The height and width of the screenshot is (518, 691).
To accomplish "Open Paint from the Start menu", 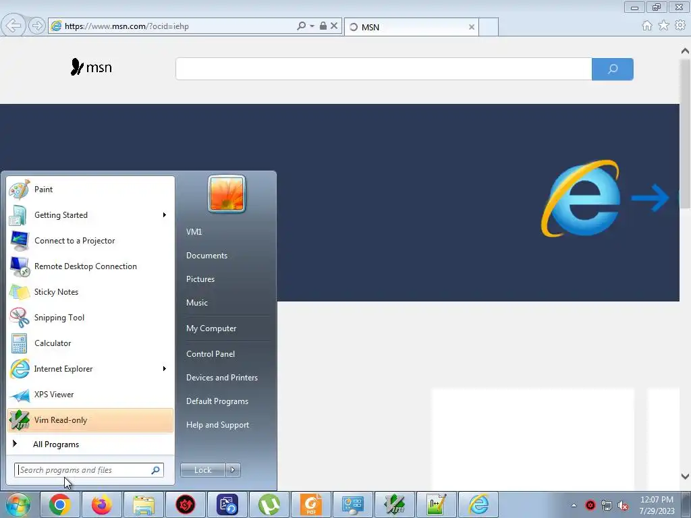I will (x=90, y=190).
